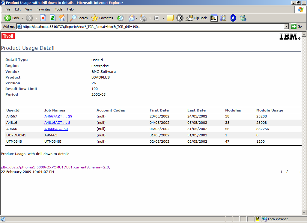Image resolution: width=307 pixels, height=223 pixels.
Task: Click the Edit document icon in toolbar
Action: click(x=157, y=18)
